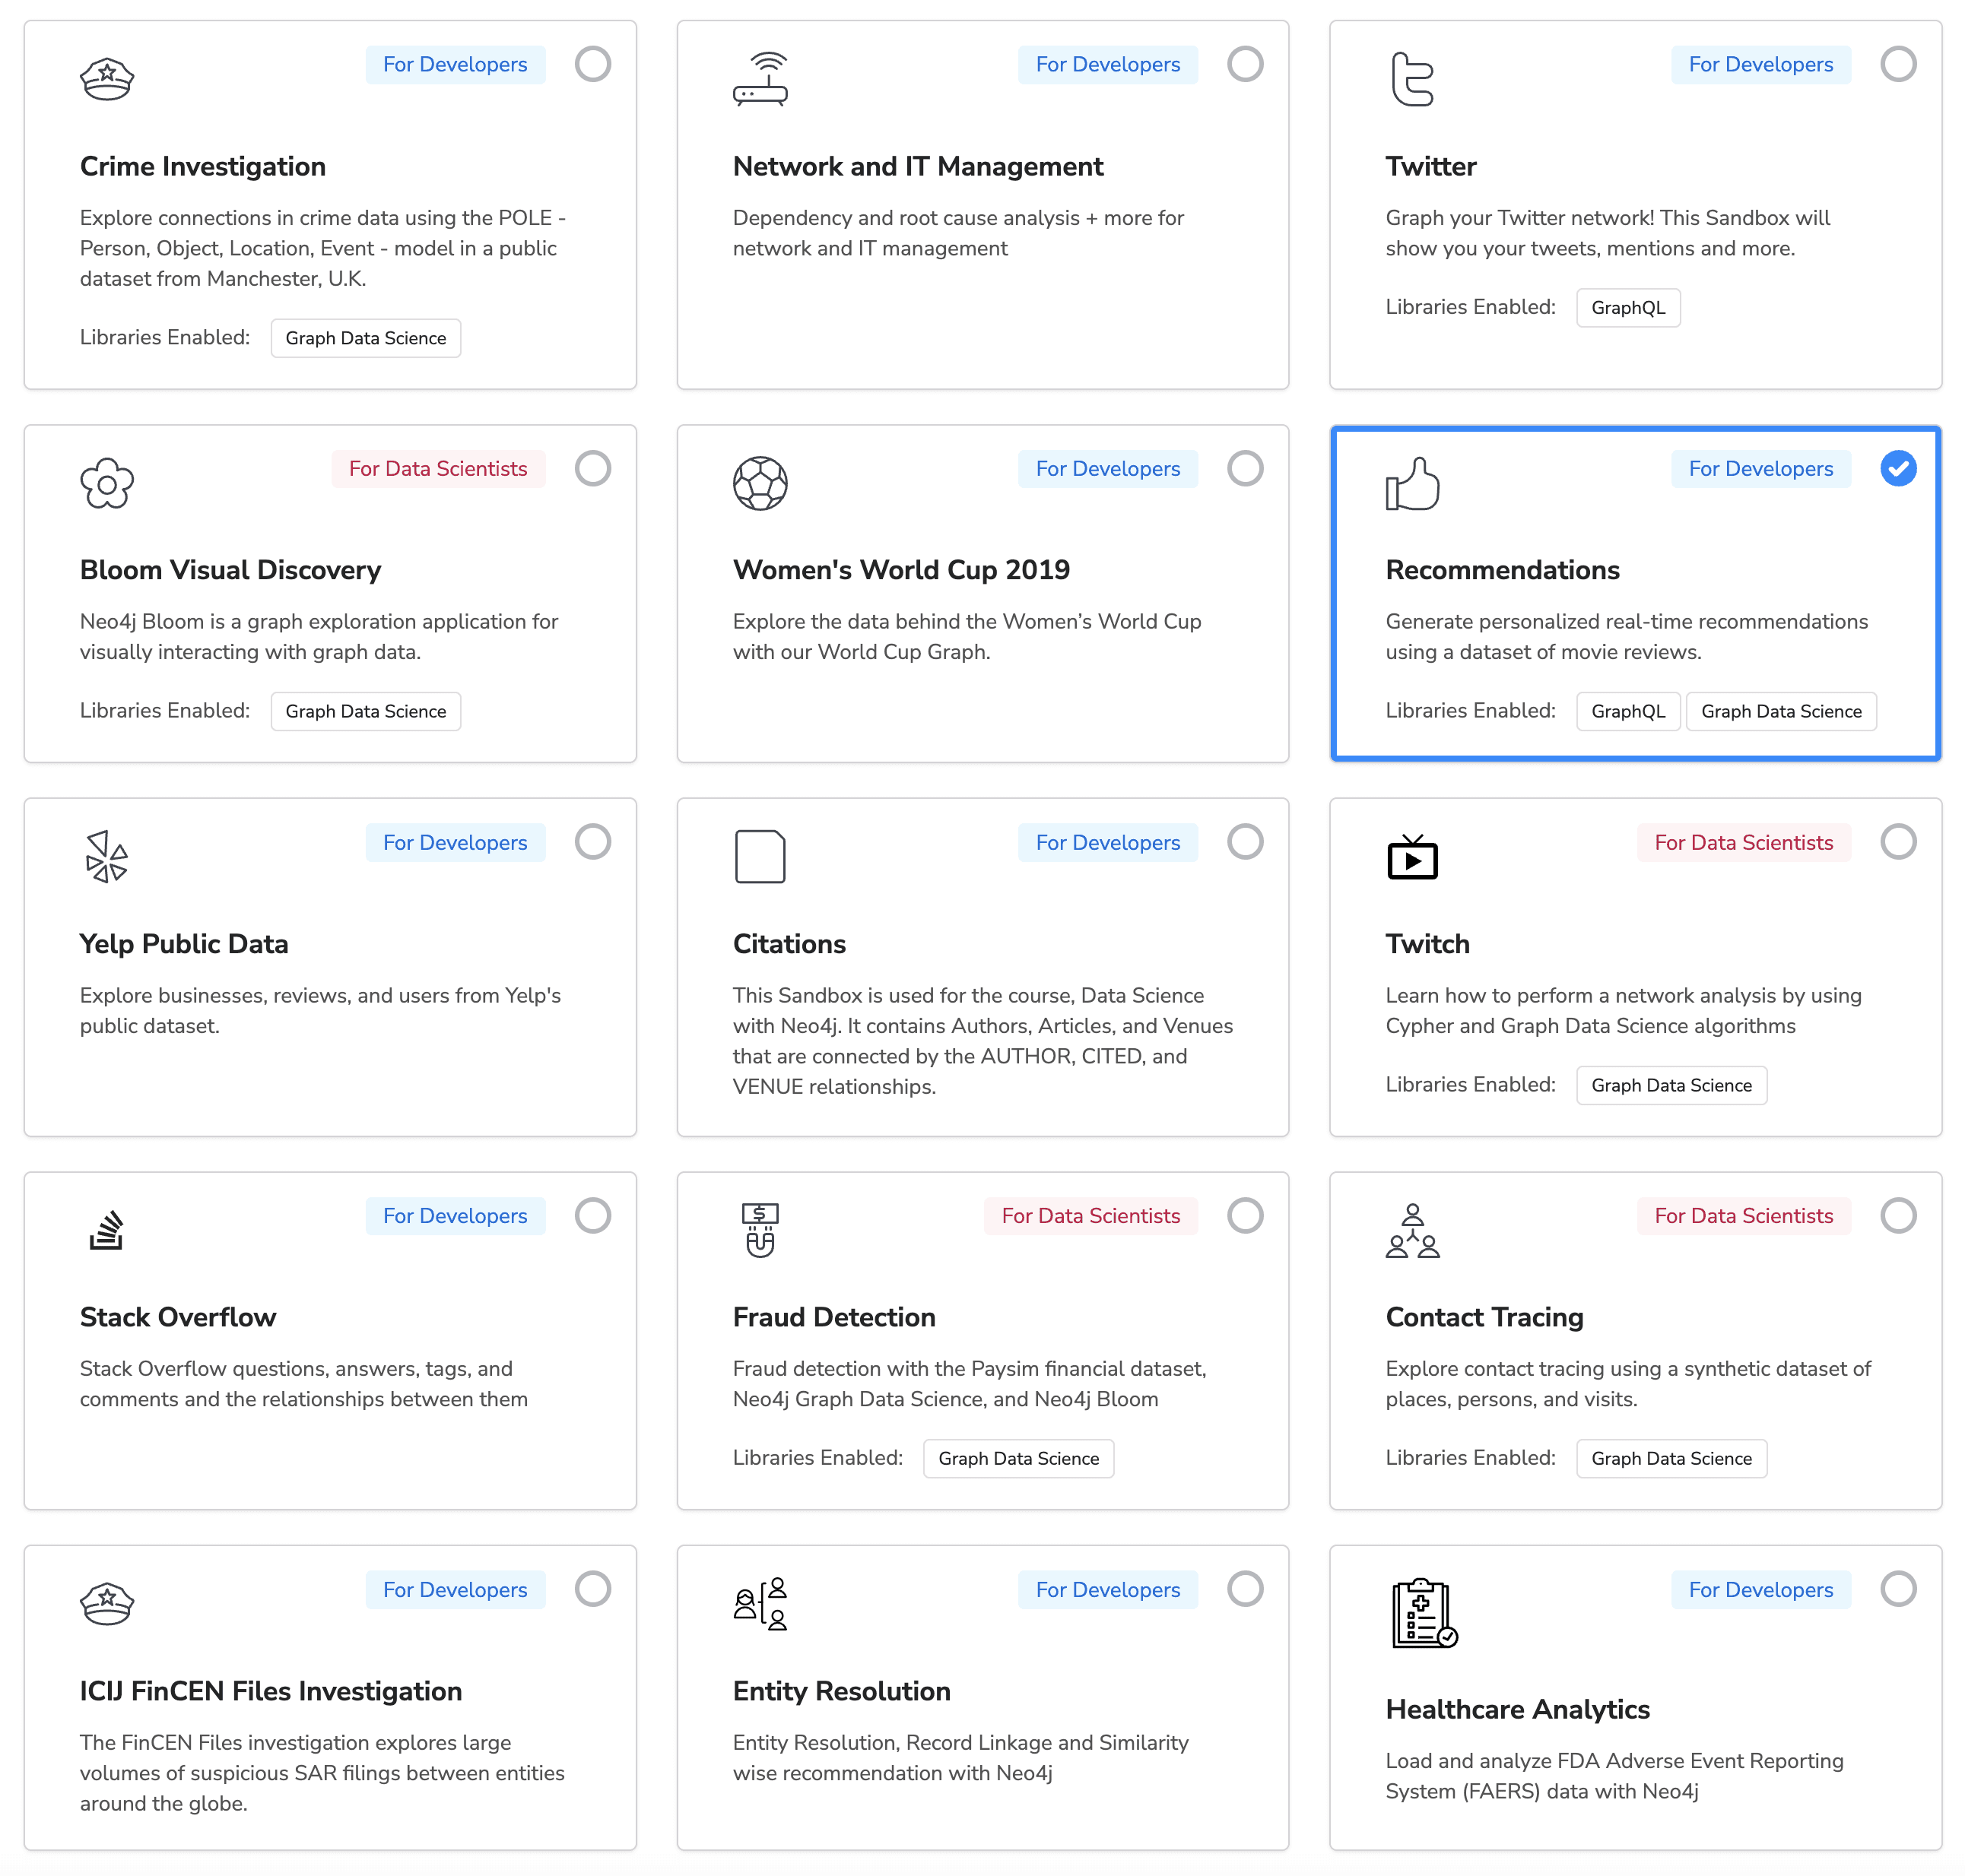
Task: Click the Graph Data Science tag on Fraud Detection
Action: [x=1019, y=1459]
